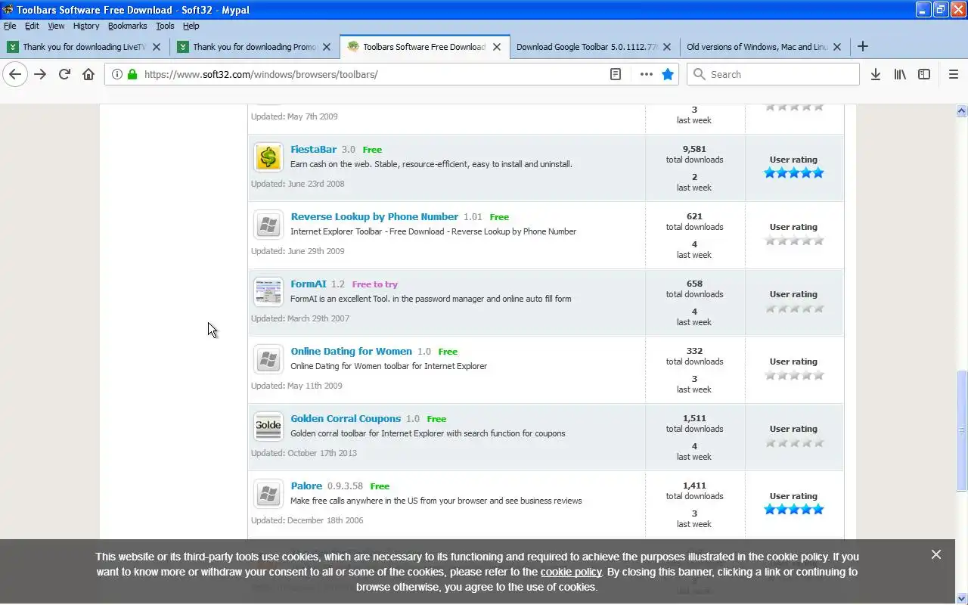Screen dimensions: 968x605
Task: Open the Edit menu
Action: click(32, 26)
